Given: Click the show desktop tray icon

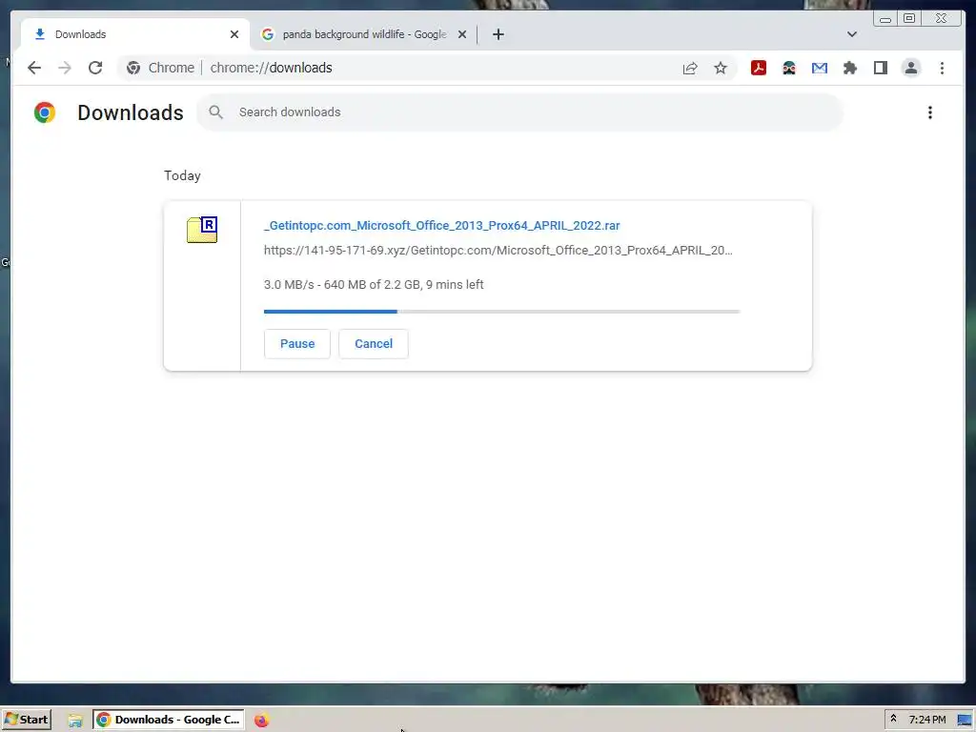Looking at the screenshot, I should tap(965, 720).
